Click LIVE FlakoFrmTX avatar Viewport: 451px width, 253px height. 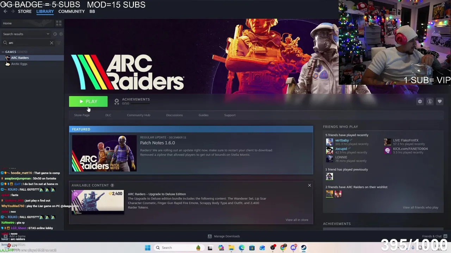tap(388, 142)
